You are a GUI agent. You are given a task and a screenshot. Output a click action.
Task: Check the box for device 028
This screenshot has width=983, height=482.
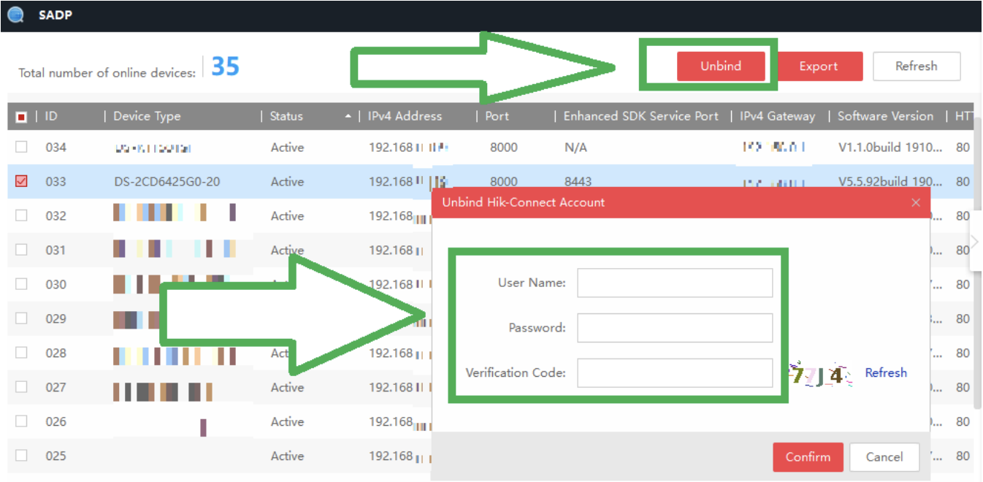[x=21, y=353]
